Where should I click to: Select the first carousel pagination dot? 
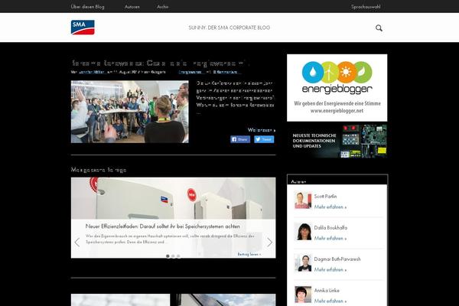tap(167, 256)
